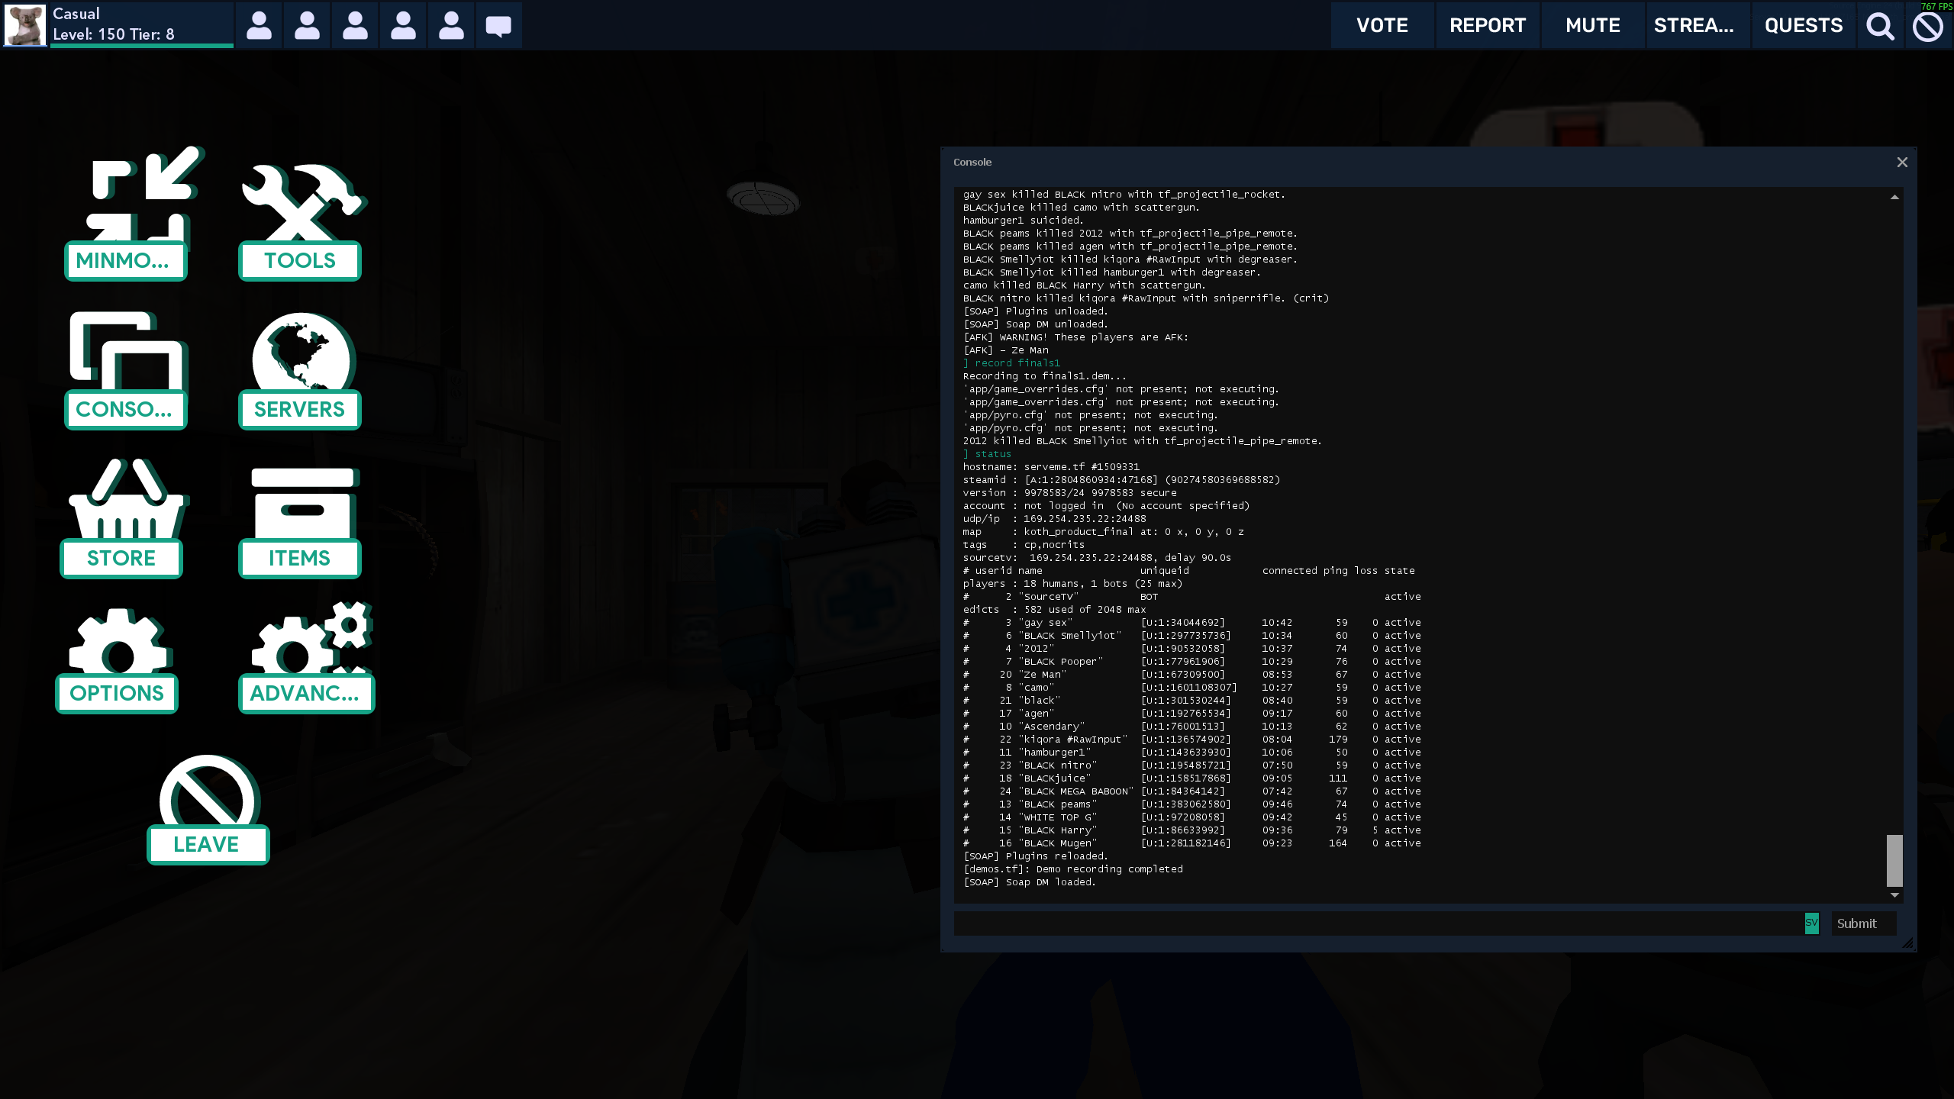This screenshot has width=1954, height=1099.
Task: Click the REPORT button
Action: pyautogui.click(x=1487, y=26)
